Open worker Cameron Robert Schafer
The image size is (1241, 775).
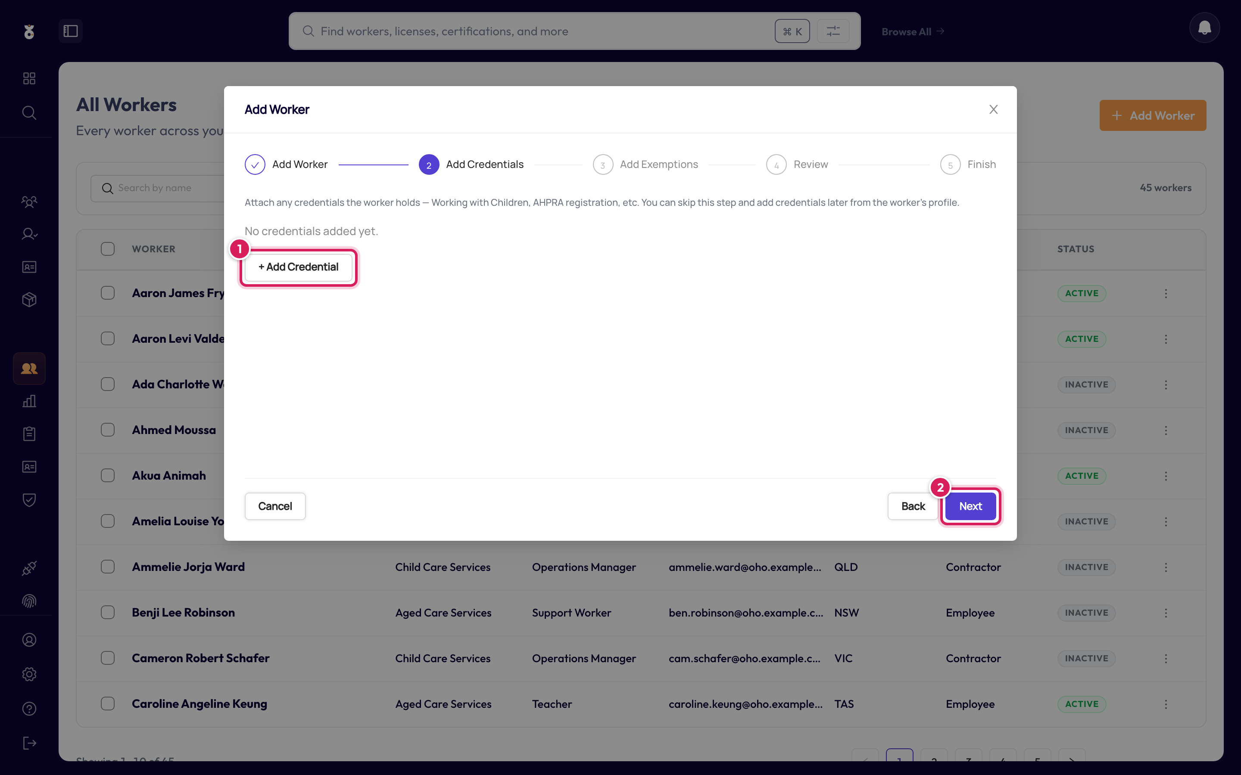click(x=200, y=658)
